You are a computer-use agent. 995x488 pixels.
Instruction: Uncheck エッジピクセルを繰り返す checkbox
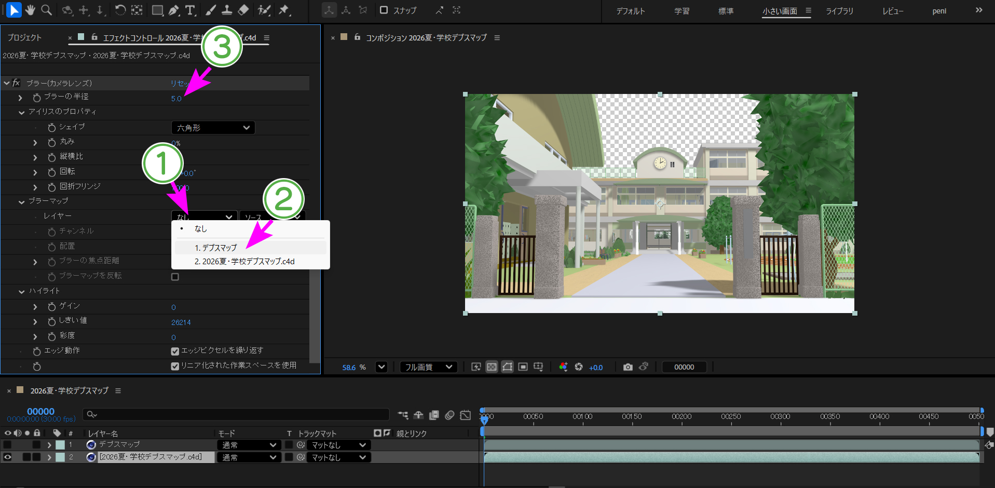[175, 351]
